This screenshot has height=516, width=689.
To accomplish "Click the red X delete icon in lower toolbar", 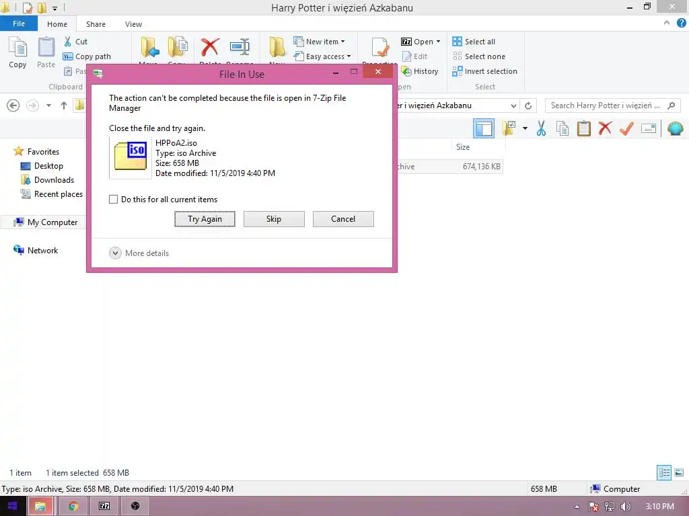I will 605,128.
